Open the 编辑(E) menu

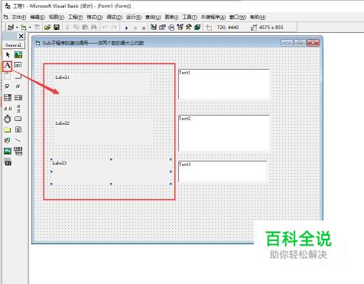37,17
